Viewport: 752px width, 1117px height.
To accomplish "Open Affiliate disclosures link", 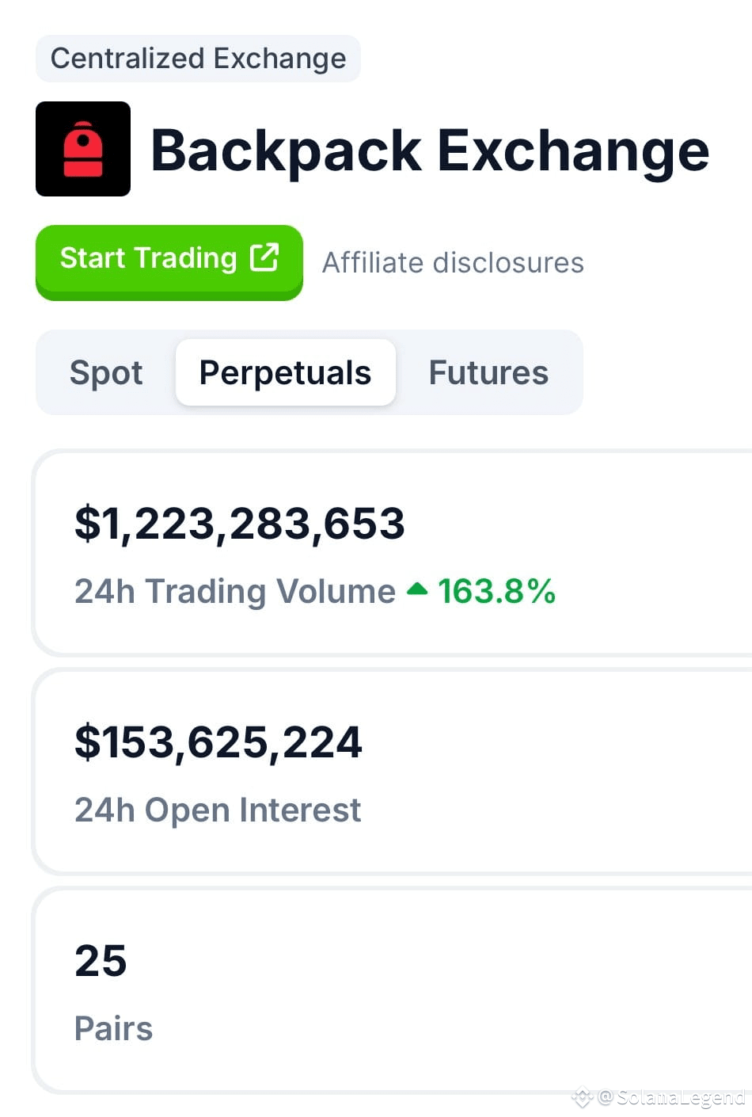I will 453,263.
